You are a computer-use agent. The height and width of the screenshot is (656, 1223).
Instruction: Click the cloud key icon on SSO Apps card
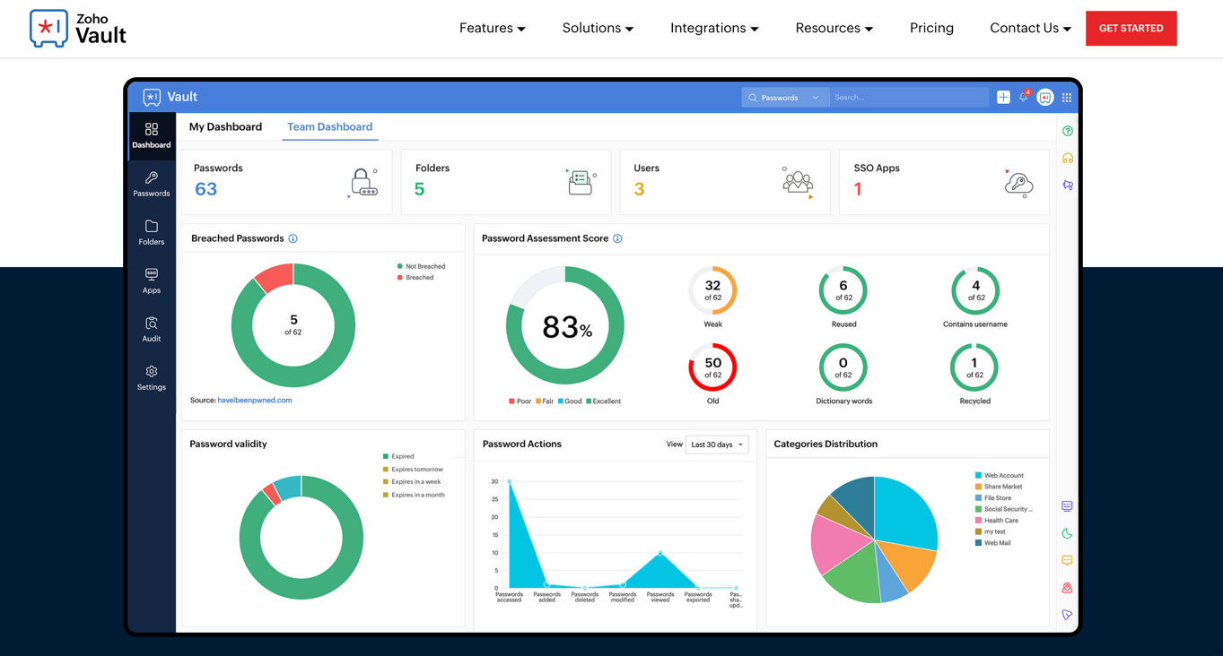[1018, 183]
